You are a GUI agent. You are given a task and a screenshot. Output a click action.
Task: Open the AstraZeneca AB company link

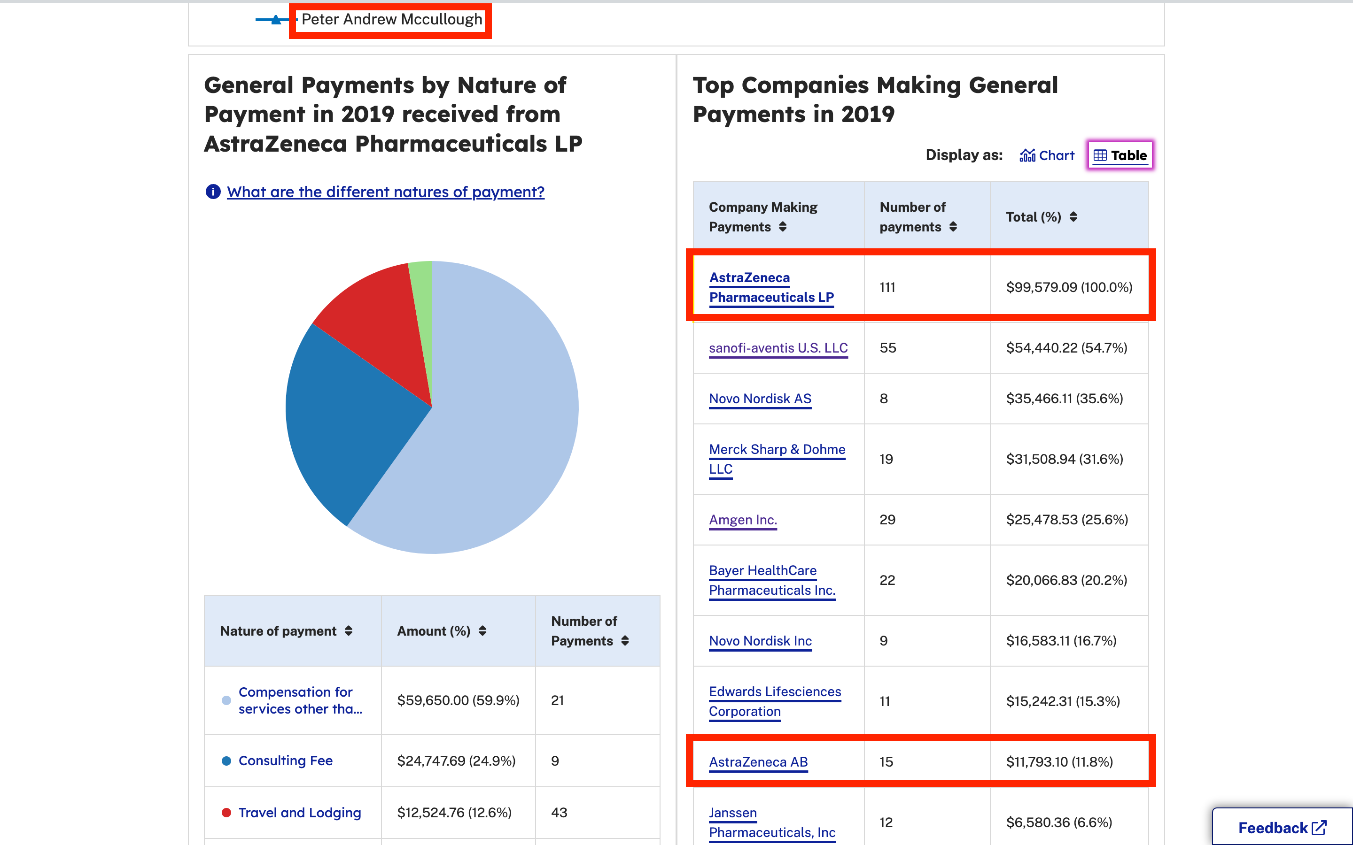click(758, 762)
